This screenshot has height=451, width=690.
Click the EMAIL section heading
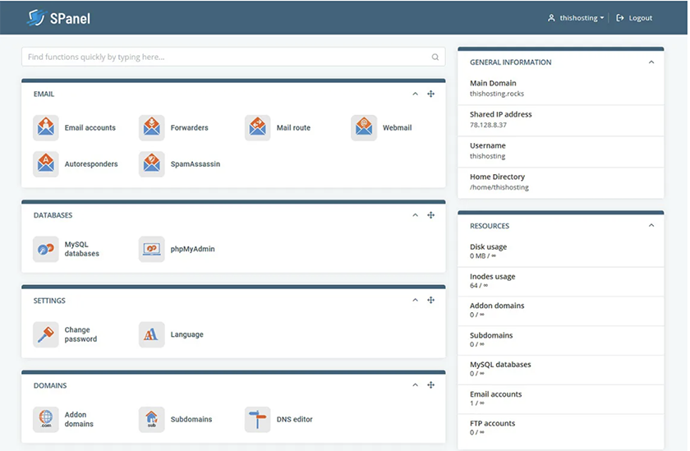point(44,94)
